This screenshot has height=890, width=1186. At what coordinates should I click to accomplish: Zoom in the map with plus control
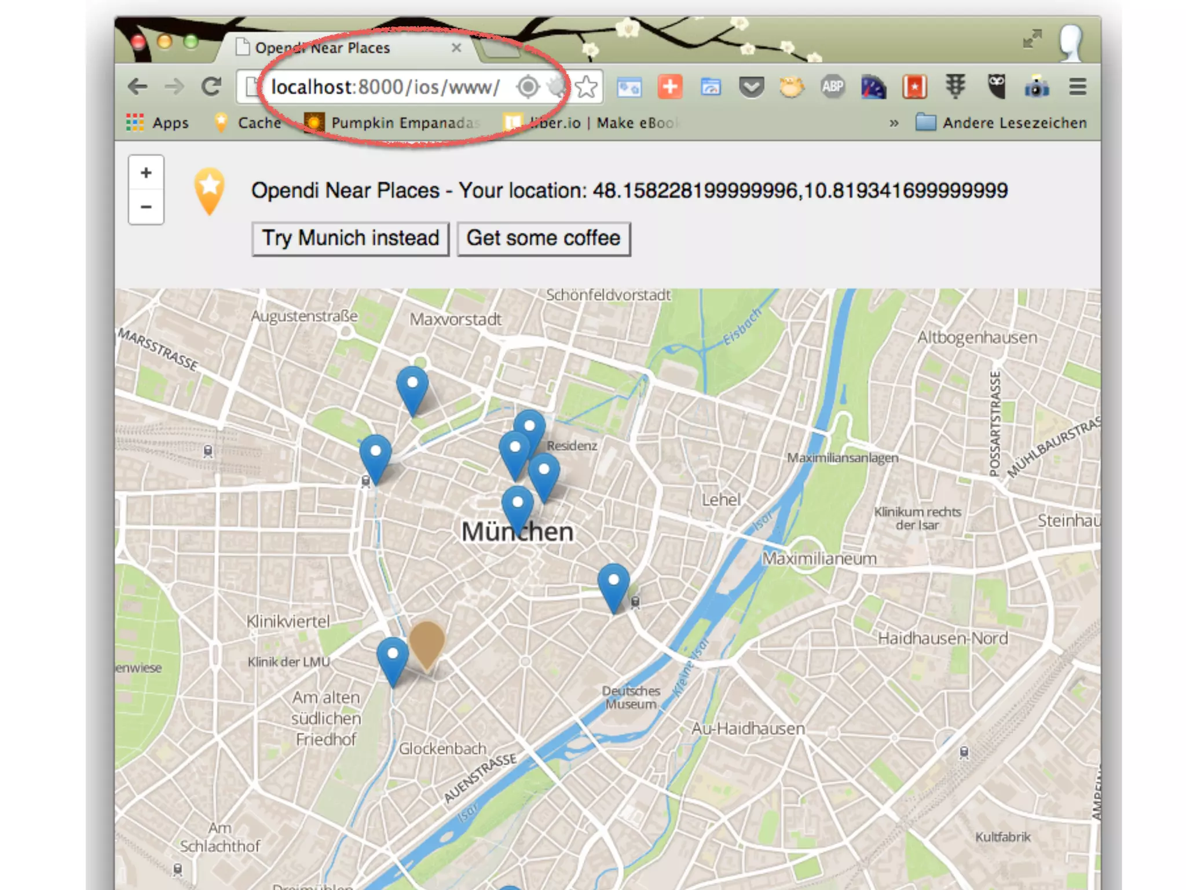146,173
